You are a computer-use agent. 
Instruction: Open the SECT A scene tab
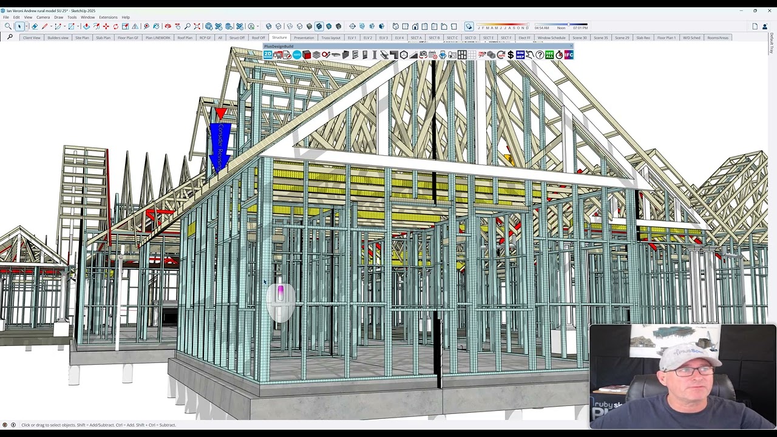[416, 38]
